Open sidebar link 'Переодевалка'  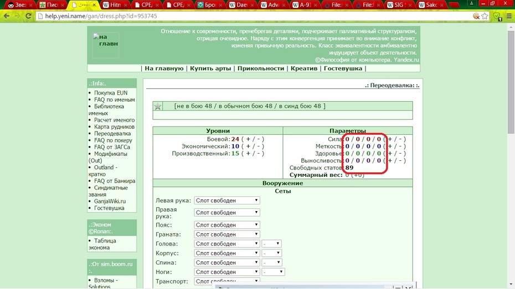tap(112, 133)
